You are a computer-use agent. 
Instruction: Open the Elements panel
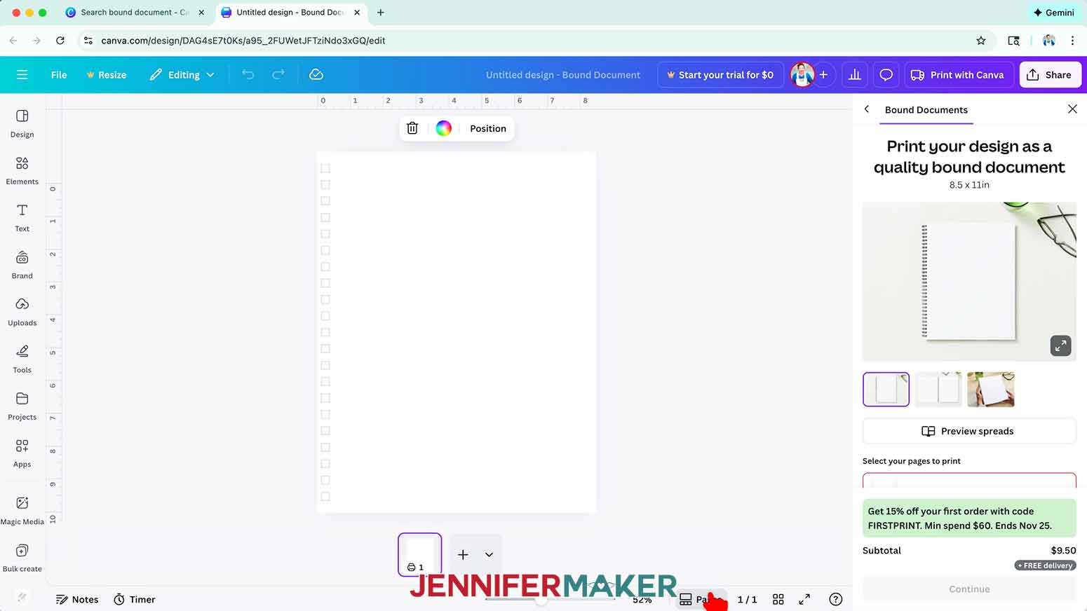click(x=22, y=170)
